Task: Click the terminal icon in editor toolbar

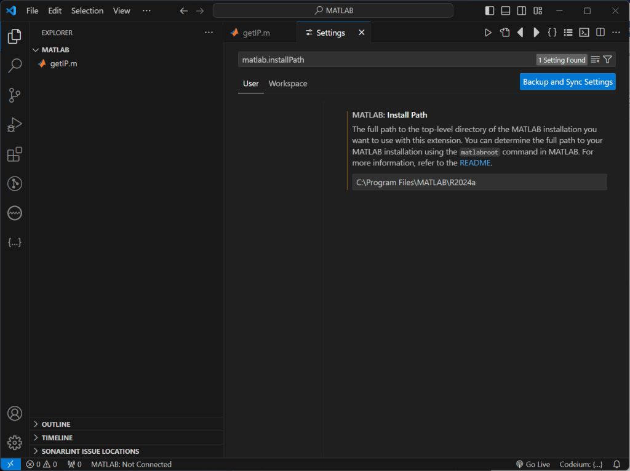Action: click(x=584, y=33)
